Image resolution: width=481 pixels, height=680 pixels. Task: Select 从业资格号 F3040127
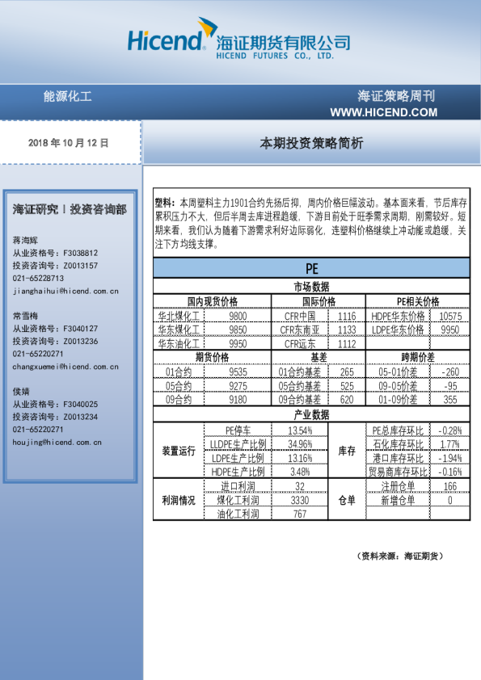pos(55,329)
